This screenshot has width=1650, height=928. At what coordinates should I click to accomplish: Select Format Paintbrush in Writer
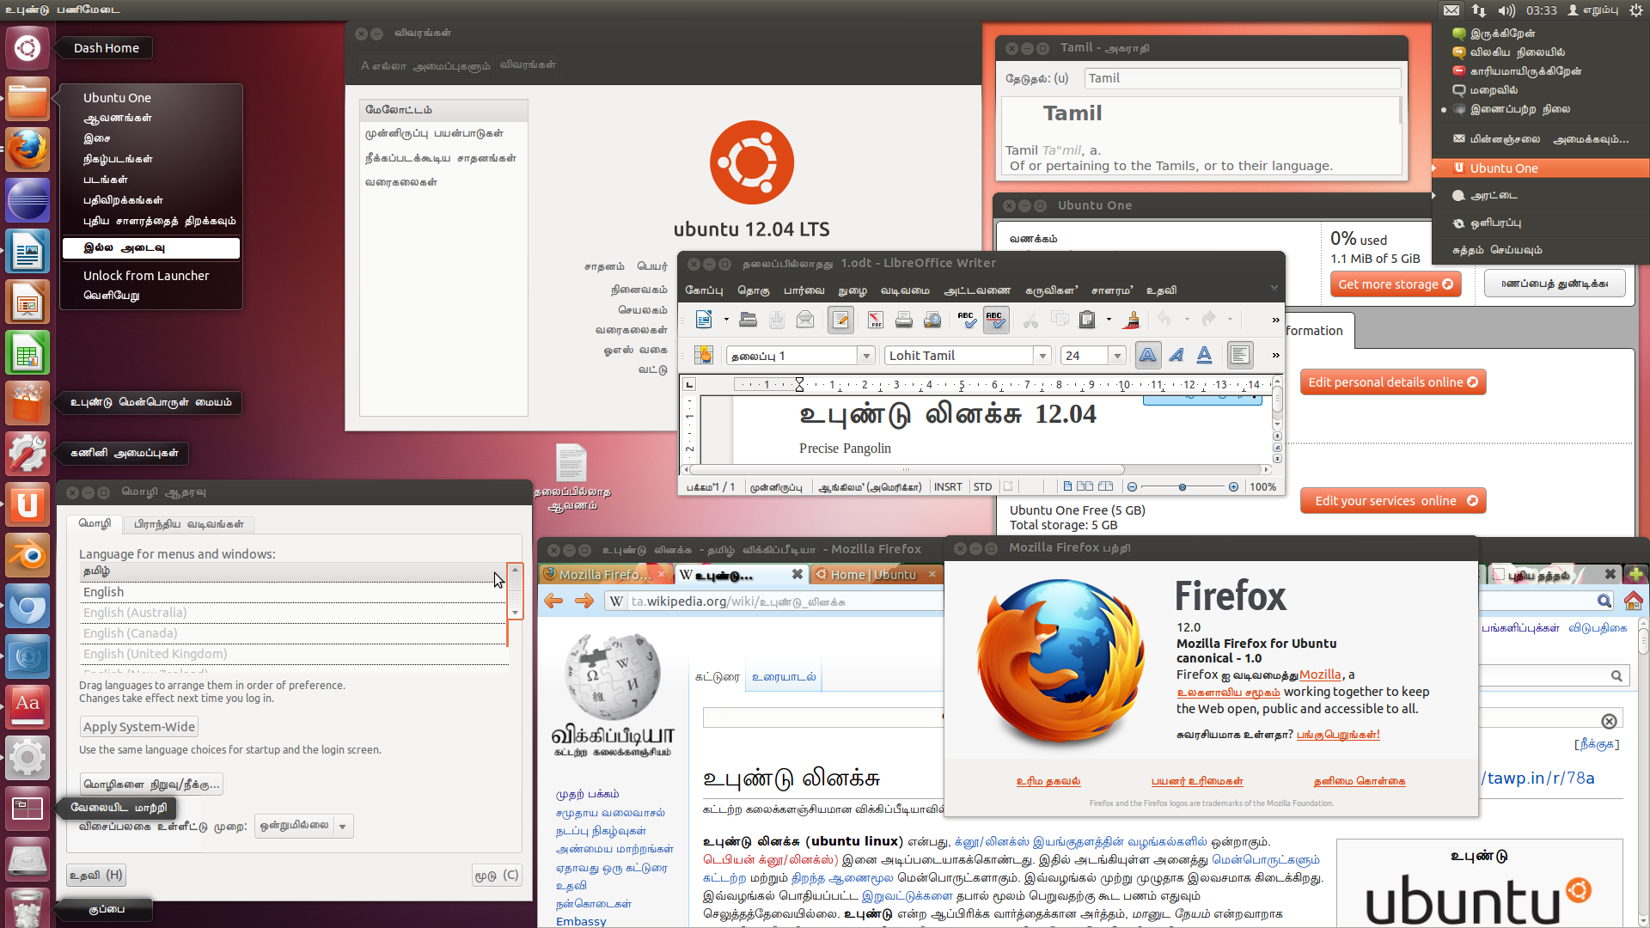click(x=1132, y=320)
